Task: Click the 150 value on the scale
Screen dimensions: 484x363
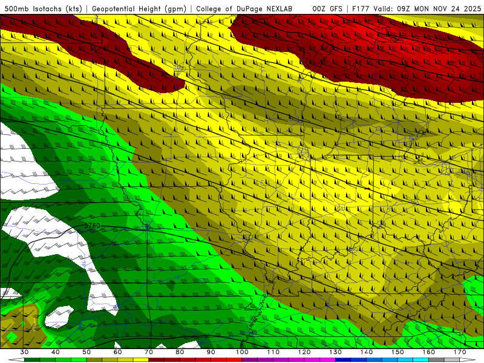Action: click(x=397, y=352)
